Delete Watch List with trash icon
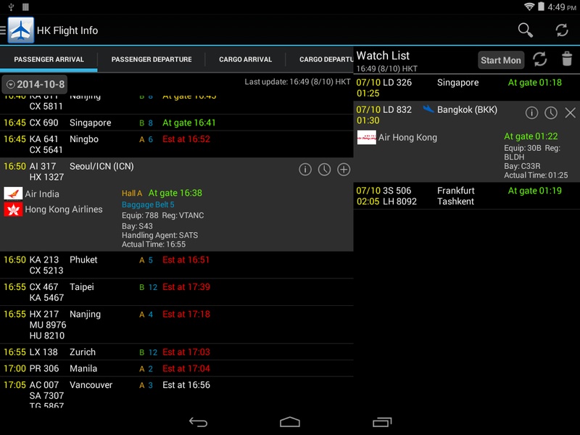 (567, 59)
